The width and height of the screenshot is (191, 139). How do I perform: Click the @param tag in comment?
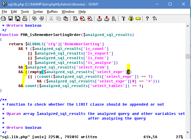tap(14, 114)
